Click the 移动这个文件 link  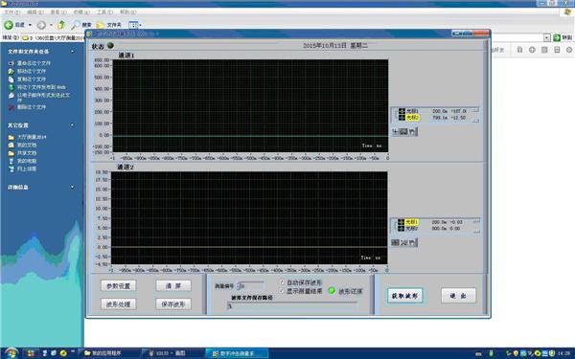click(x=32, y=71)
